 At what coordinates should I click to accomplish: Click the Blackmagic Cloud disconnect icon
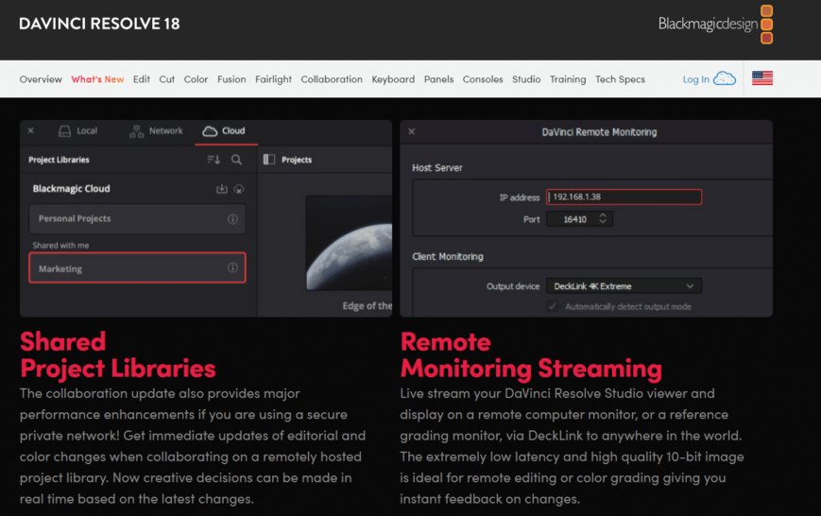[239, 189]
